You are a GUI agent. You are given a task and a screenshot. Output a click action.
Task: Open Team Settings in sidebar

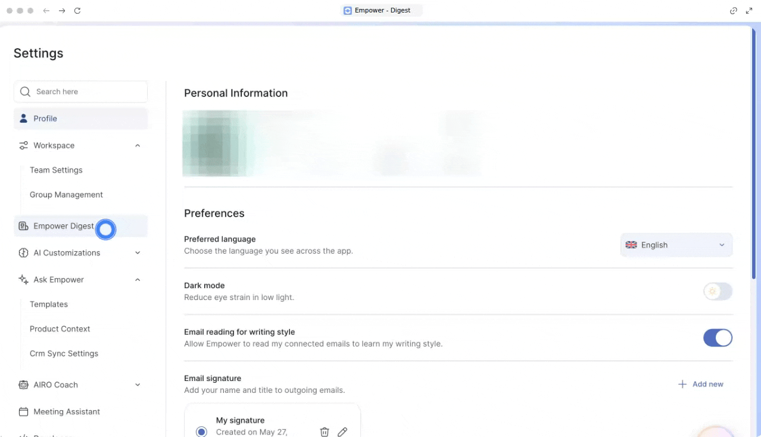coord(56,170)
